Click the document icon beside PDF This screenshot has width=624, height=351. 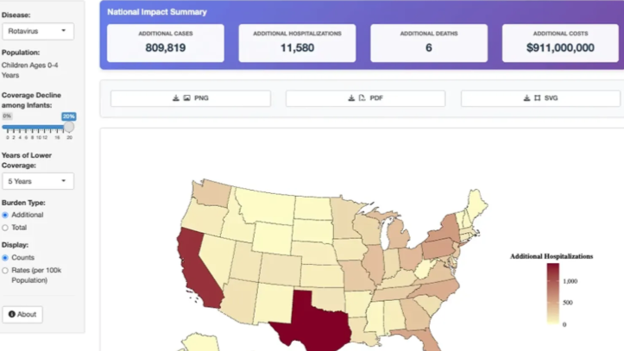(362, 98)
